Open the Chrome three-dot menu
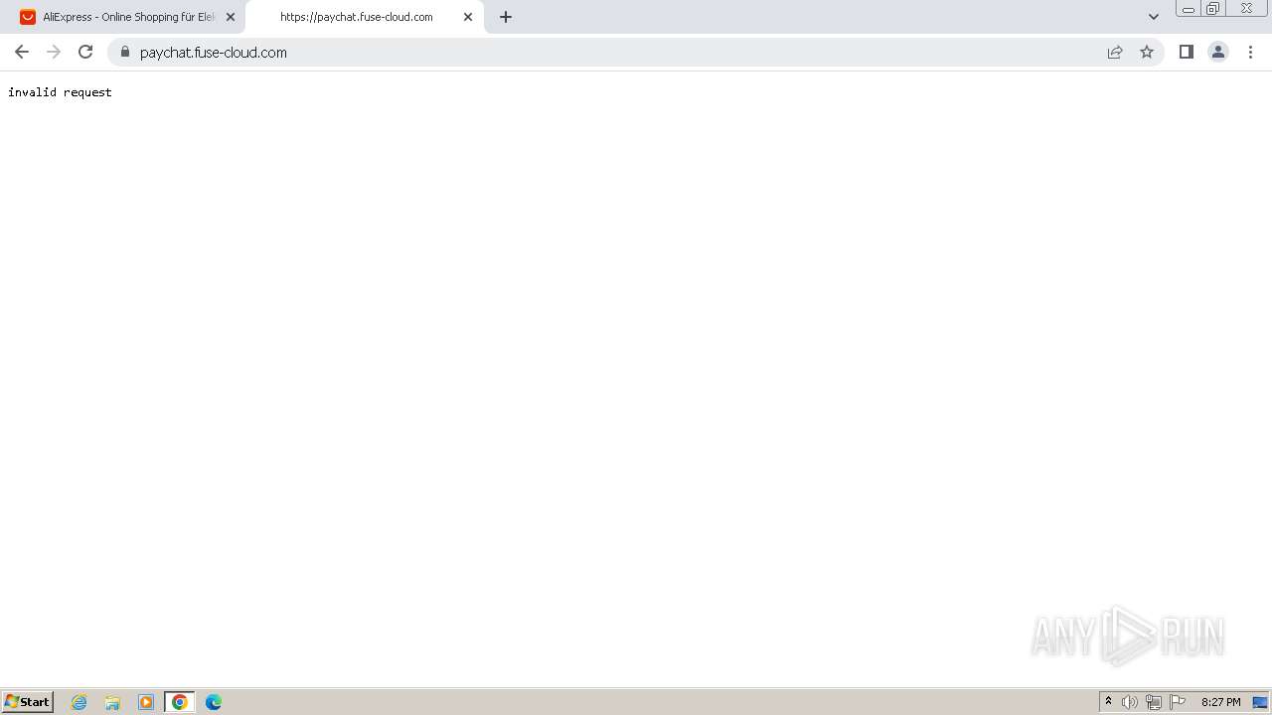1272x715 pixels. [1250, 52]
